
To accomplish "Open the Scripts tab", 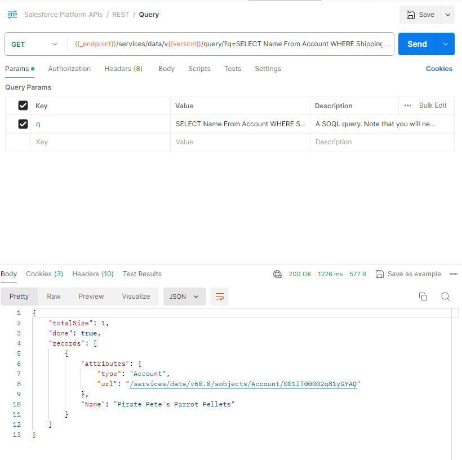I will tap(199, 69).
